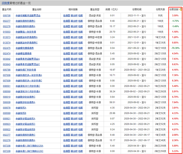The image size is (183, 154).
Task: Open fund code link 005786
Action: click(7, 70)
